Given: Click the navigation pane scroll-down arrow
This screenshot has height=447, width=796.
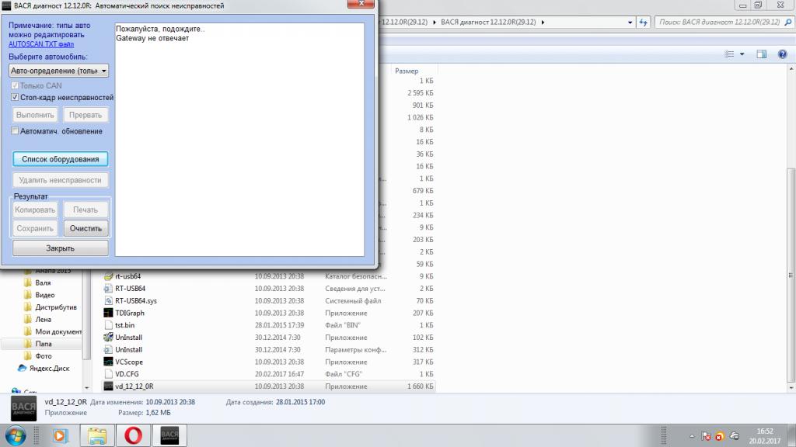Looking at the screenshot, I should (x=87, y=388).
